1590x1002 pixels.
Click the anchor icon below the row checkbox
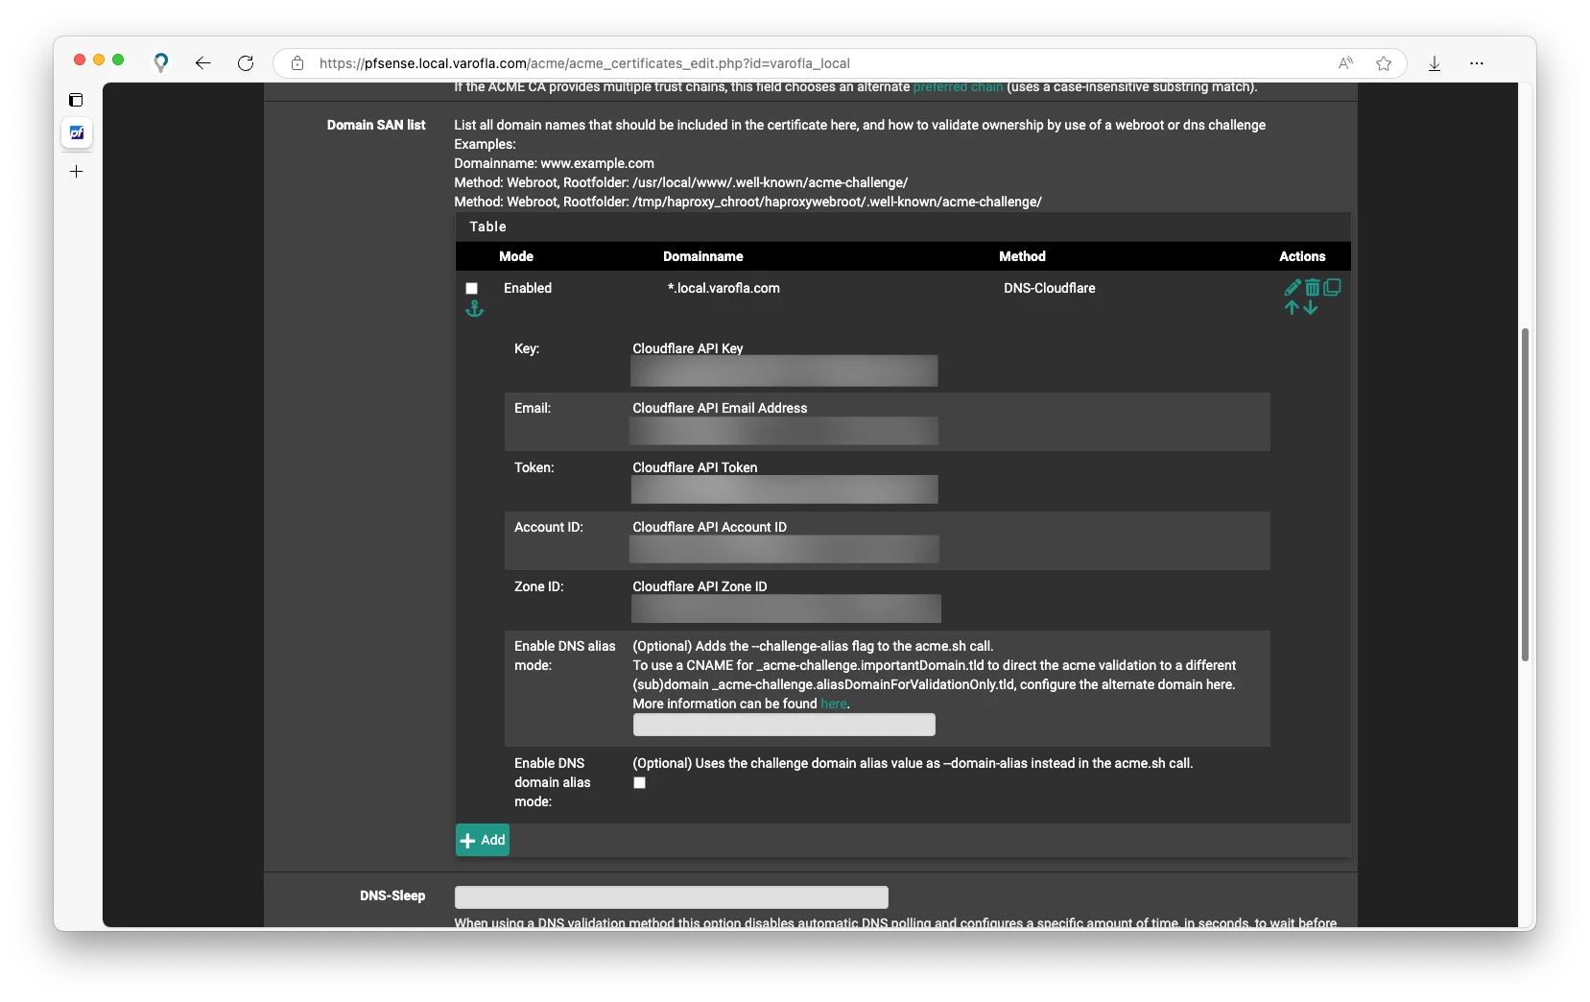[x=474, y=309]
